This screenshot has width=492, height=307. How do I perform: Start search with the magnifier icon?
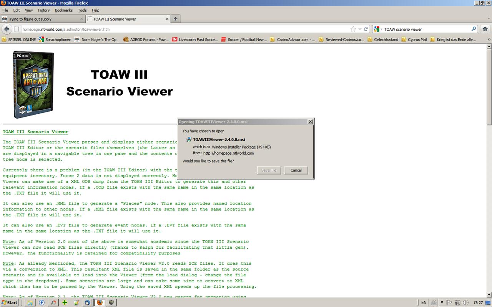pyautogui.click(x=474, y=29)
